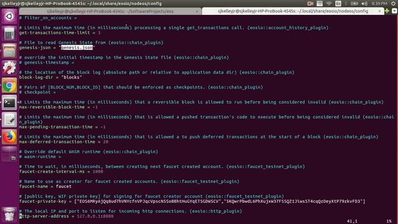This screenshot has height=224, width=398.
Task: Click the 'Name to use as creator' comment
Action: tap(129, 182)
